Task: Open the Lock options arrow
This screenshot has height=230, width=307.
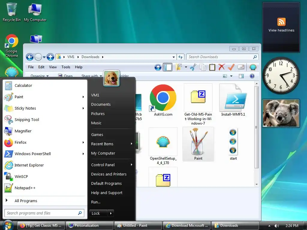Action: point(111,213)
